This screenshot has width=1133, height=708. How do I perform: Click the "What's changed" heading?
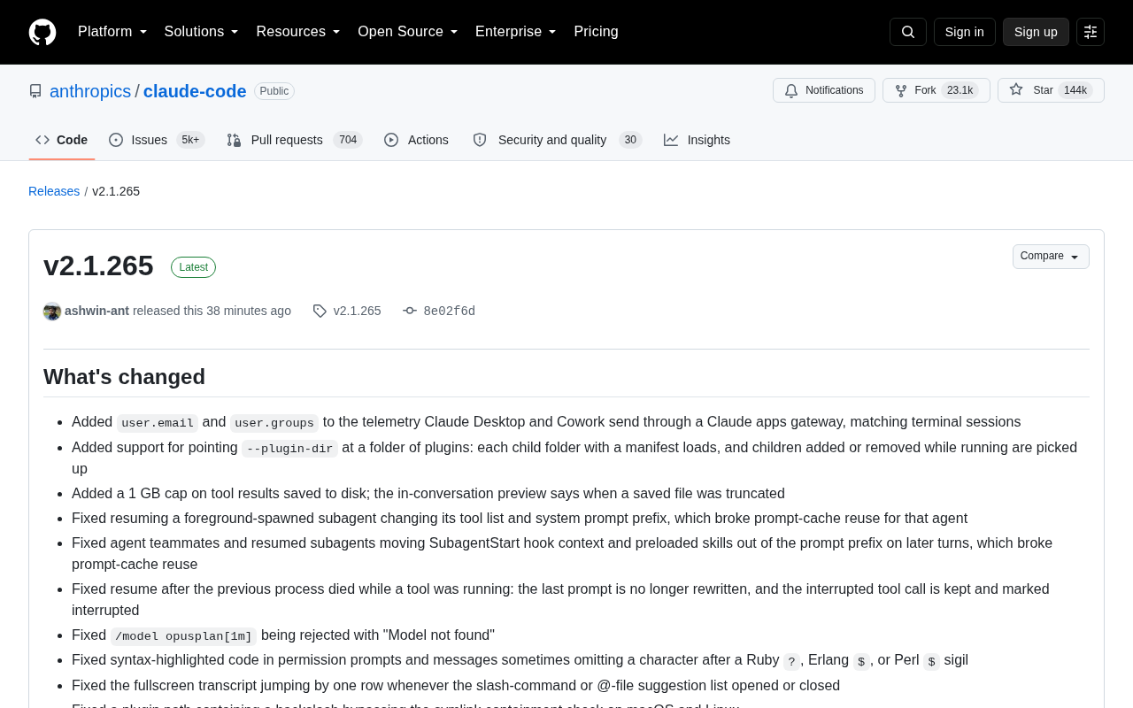[124, 377]
